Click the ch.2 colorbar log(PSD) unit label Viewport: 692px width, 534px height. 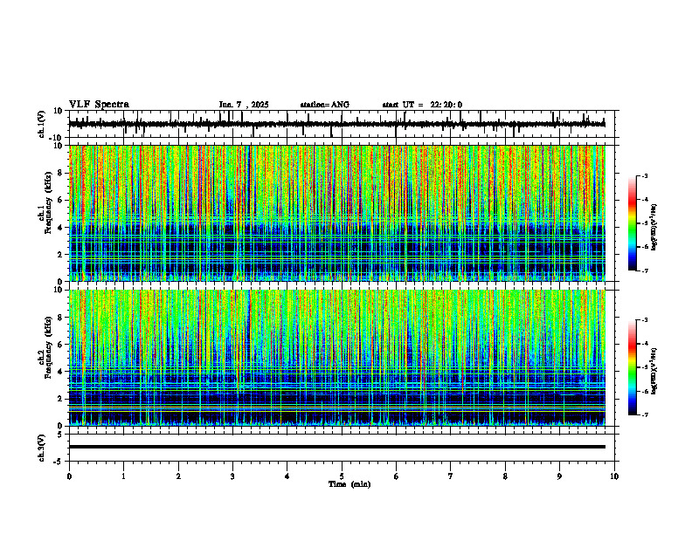click(x=654, y=372)
